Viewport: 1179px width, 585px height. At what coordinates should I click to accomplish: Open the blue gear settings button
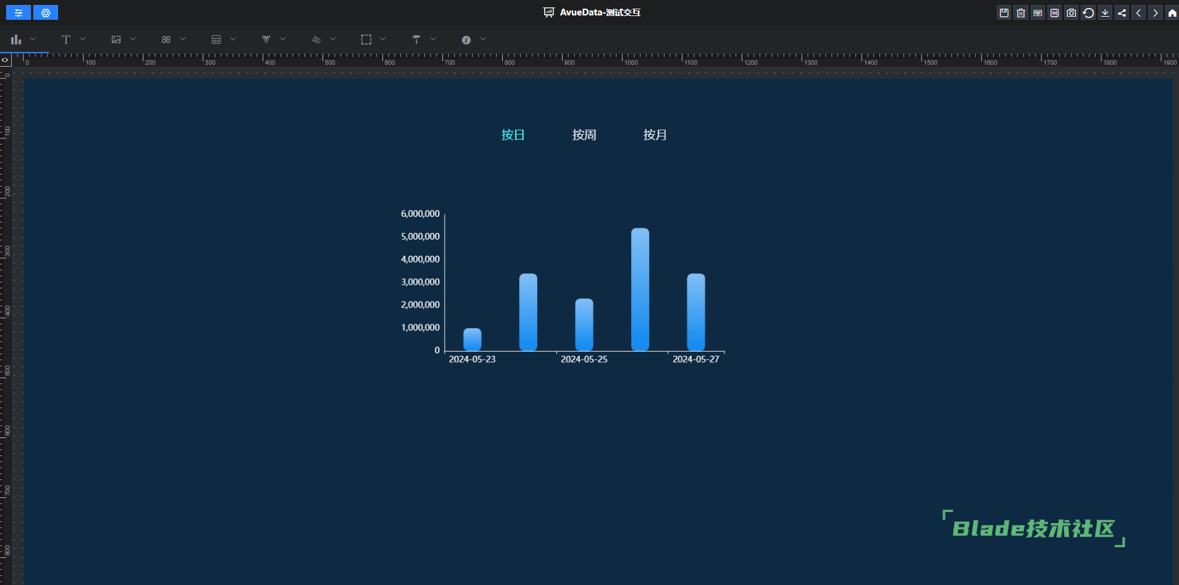click(x=46, y=12)
